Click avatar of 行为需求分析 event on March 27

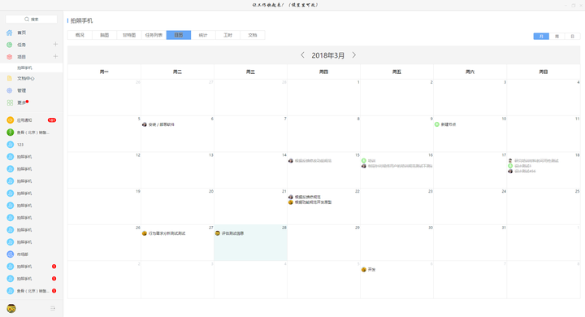[x=145, y=233]
